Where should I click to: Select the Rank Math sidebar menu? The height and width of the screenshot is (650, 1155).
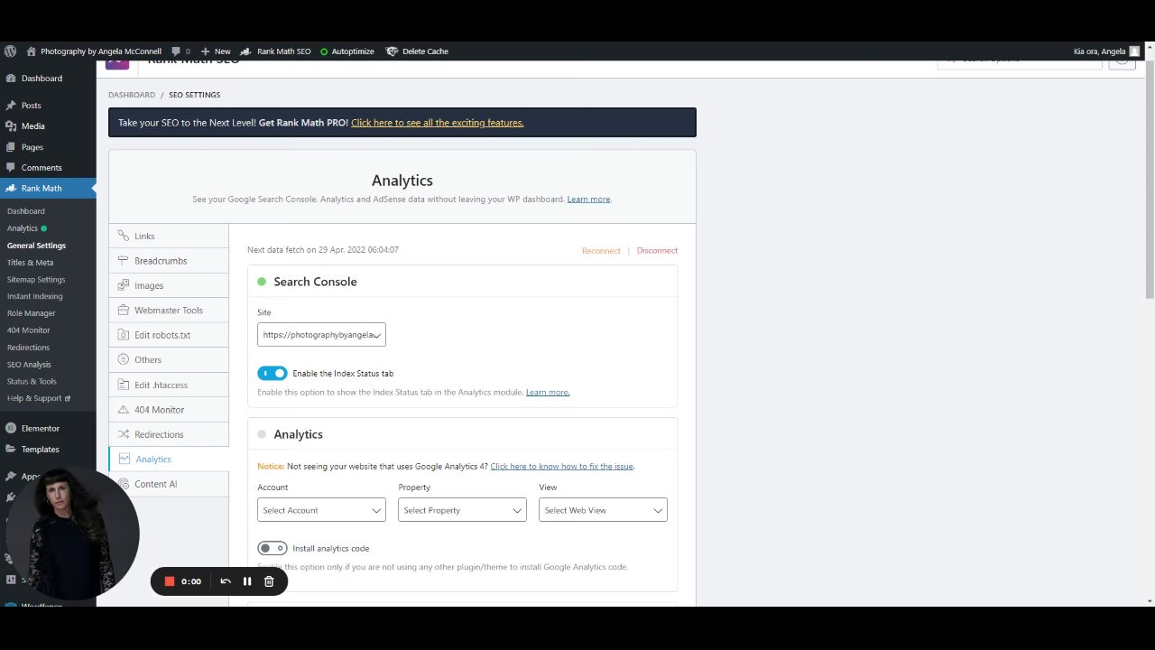[x=48, y=189]
